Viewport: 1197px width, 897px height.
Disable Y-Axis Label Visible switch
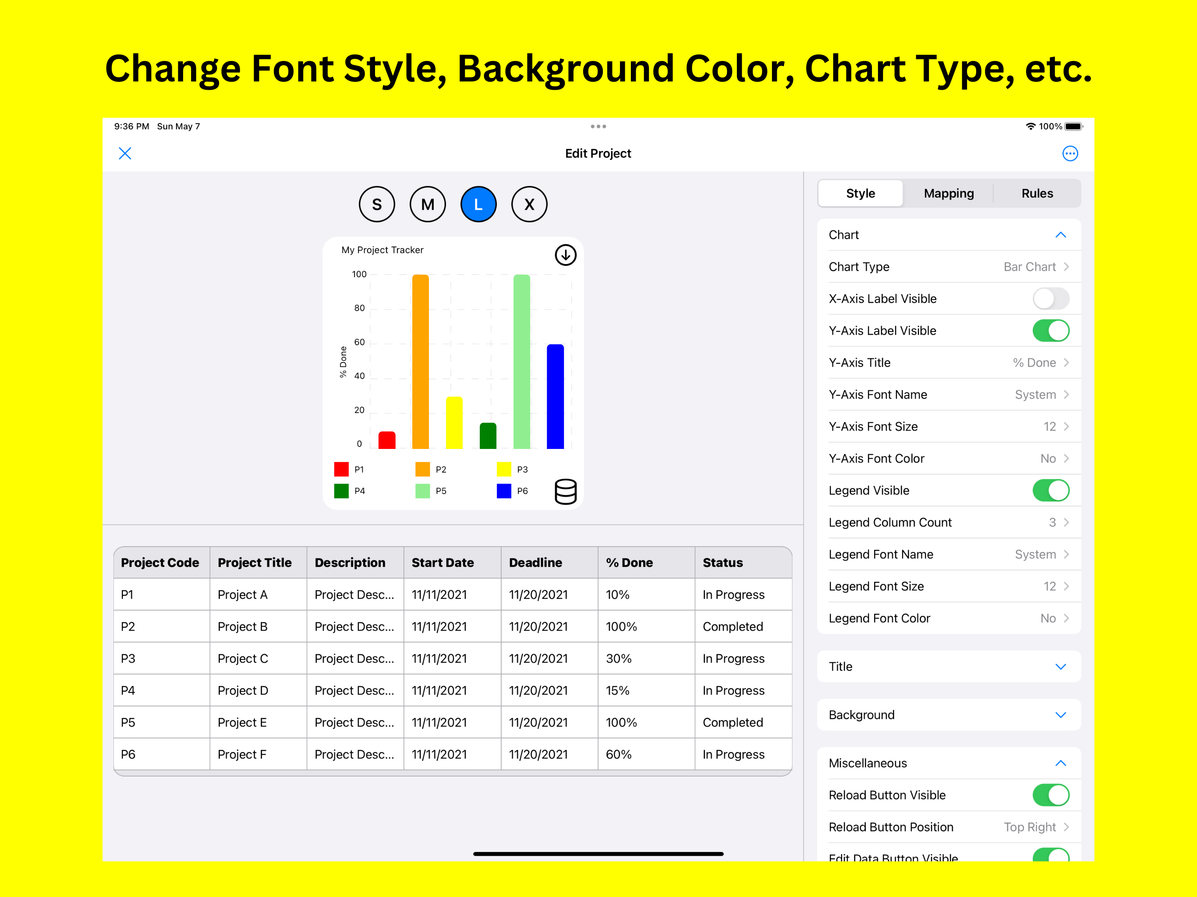[1051, 331]
